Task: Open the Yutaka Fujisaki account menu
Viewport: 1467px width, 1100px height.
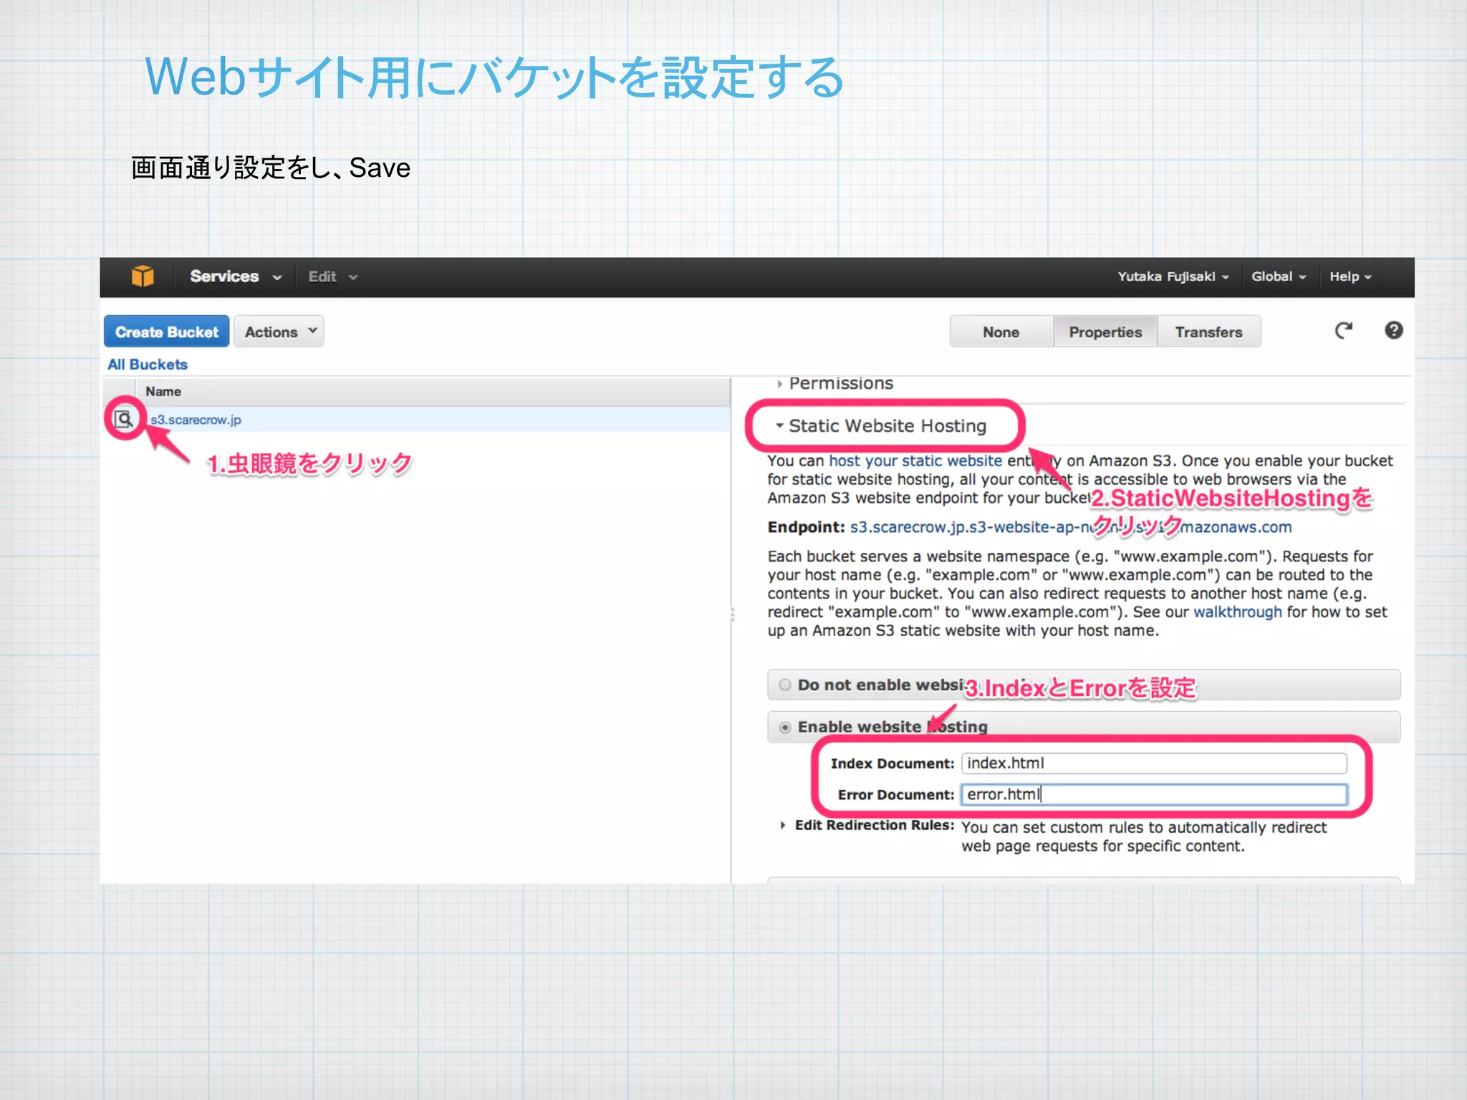Action: coord(1173,276)
